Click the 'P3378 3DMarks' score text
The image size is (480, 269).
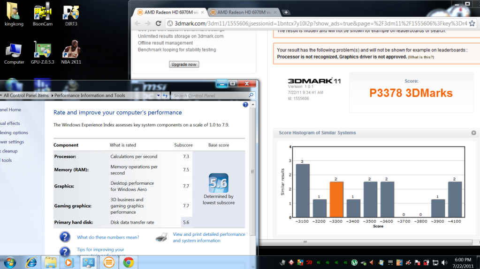click(x=411, y=93)
